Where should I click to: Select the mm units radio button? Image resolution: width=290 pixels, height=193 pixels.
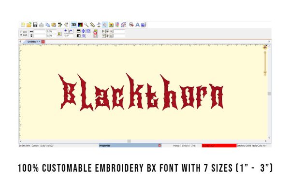pos(21,32)
